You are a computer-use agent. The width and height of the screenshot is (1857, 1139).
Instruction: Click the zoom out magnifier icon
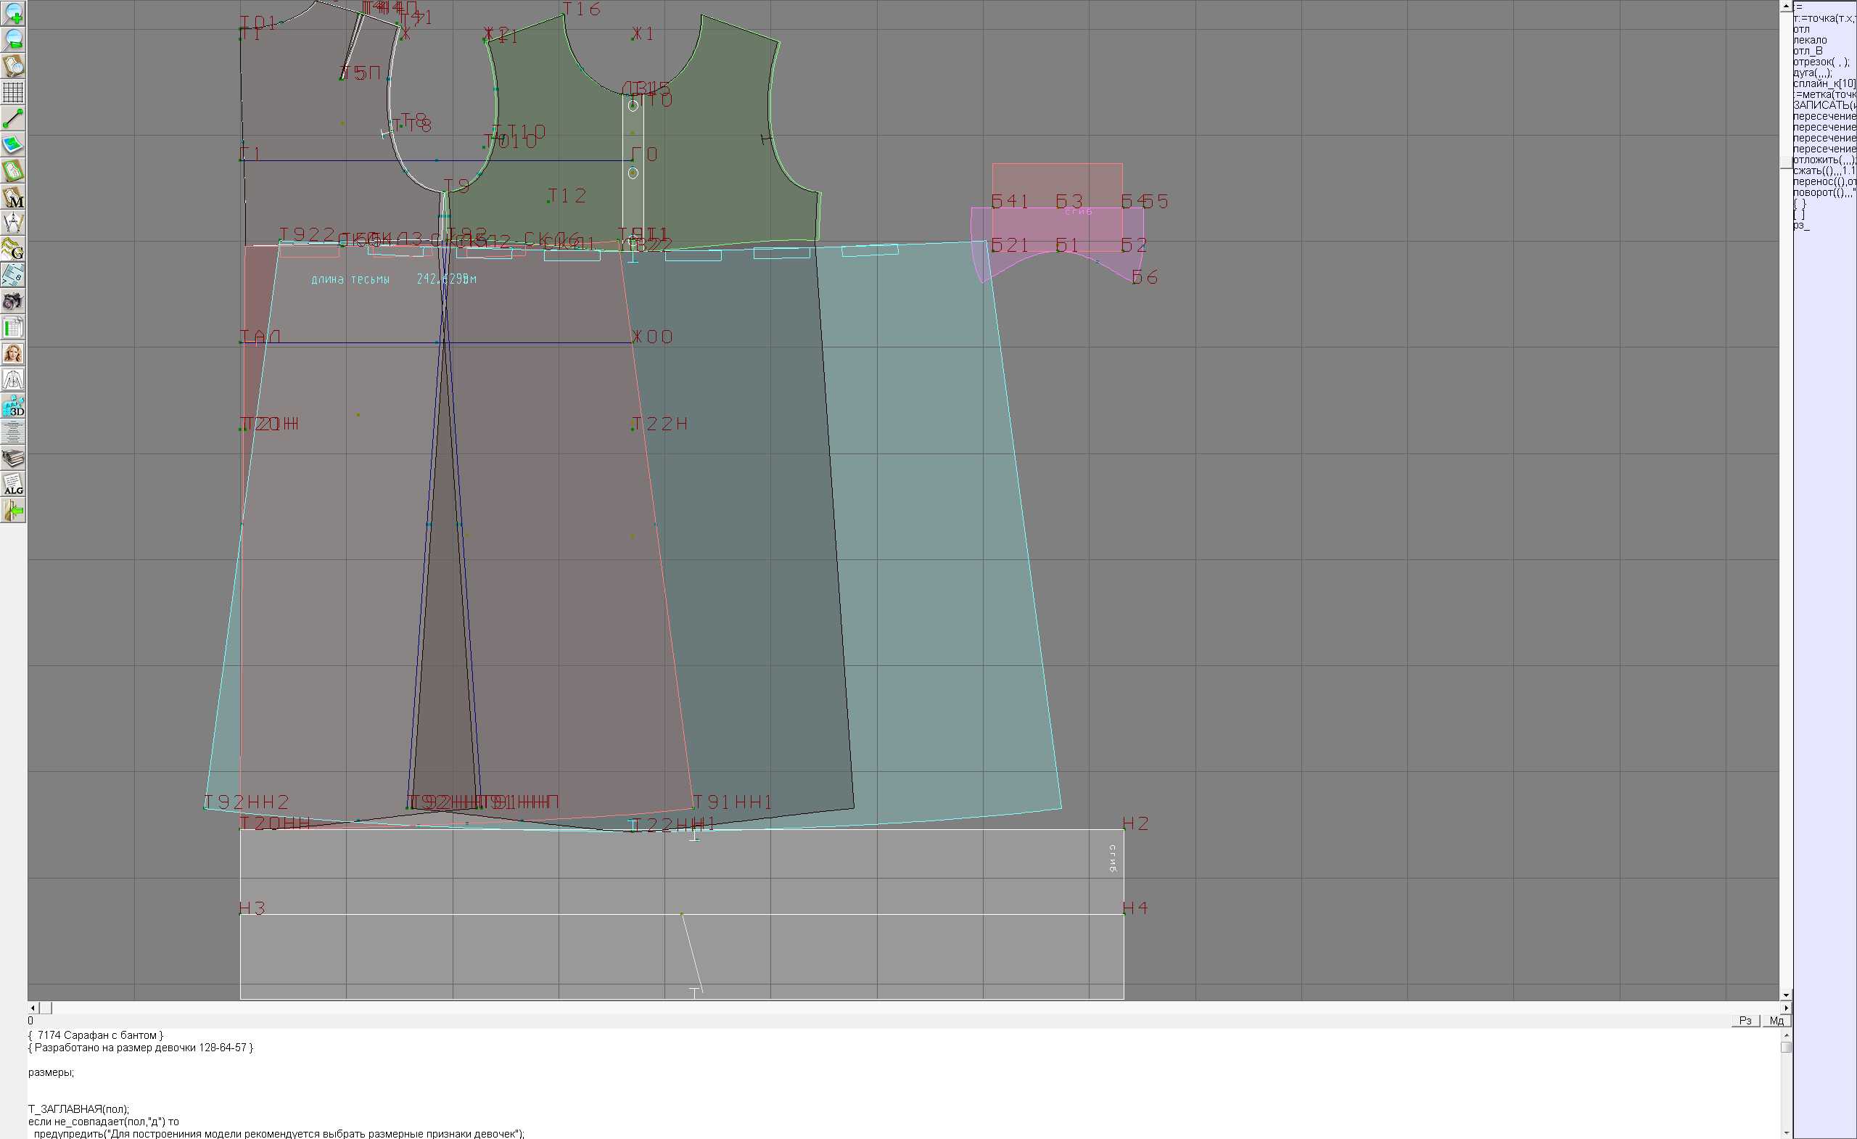point(13,39)
